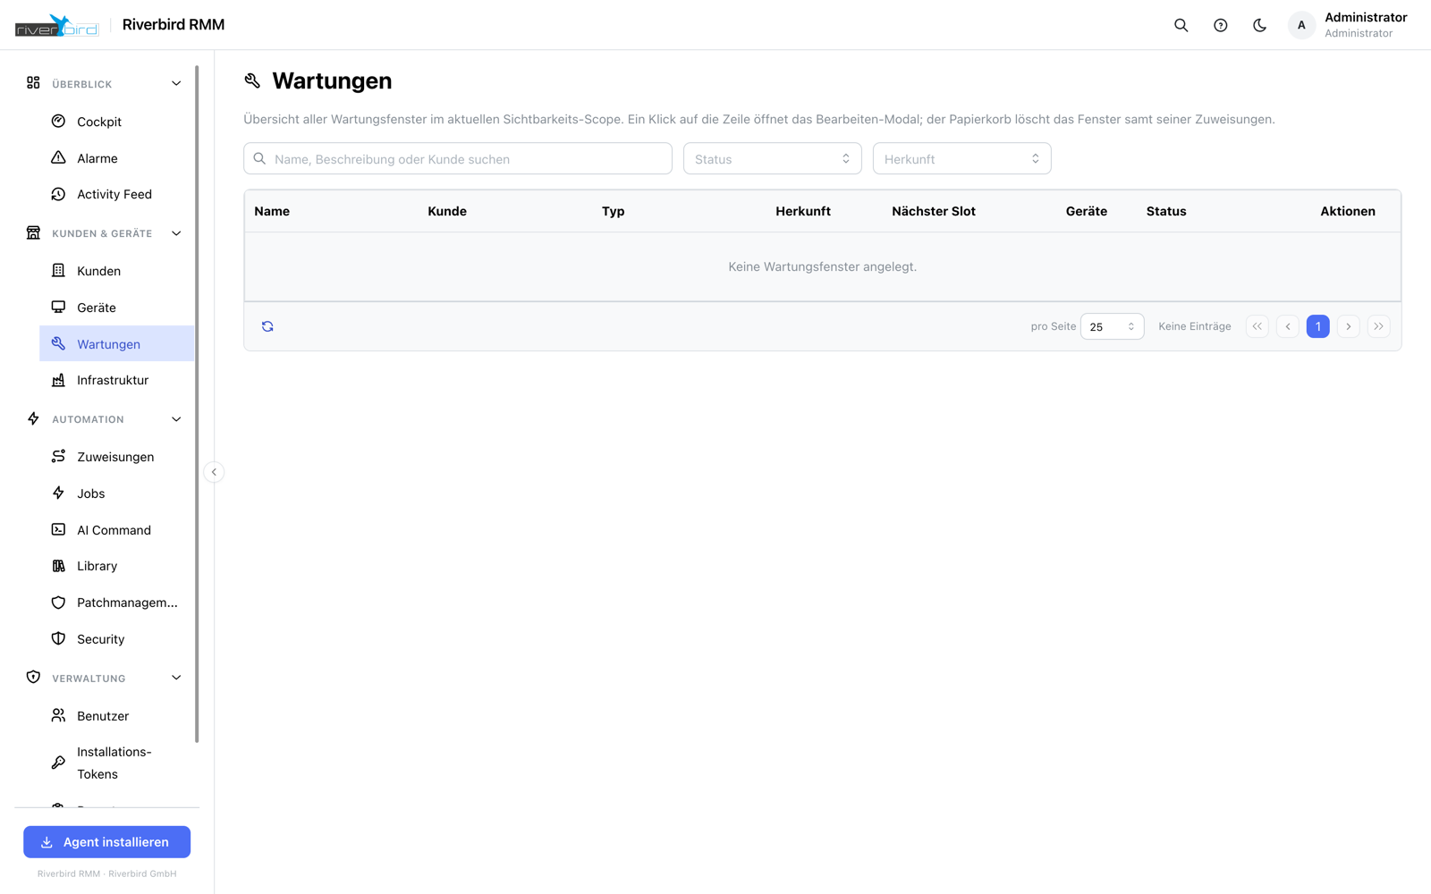
Task: Click the Zuweisungen route icon
Action: (x=58, y=456)
